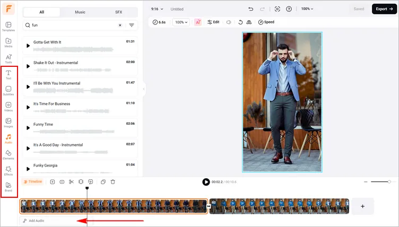The width and height of the screenshot is (399, 227).
Task: Click the split compare icon in timeline toolbar
Action: (62, 182)
